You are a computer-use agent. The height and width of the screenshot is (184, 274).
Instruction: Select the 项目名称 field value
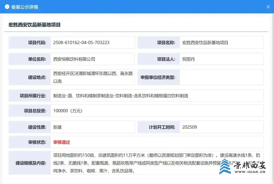205,42
